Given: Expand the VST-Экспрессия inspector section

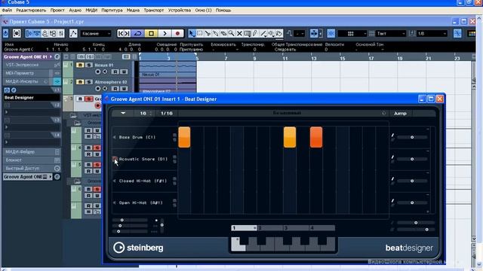Looking at the screenshot, I should click(x=32, y=65).
